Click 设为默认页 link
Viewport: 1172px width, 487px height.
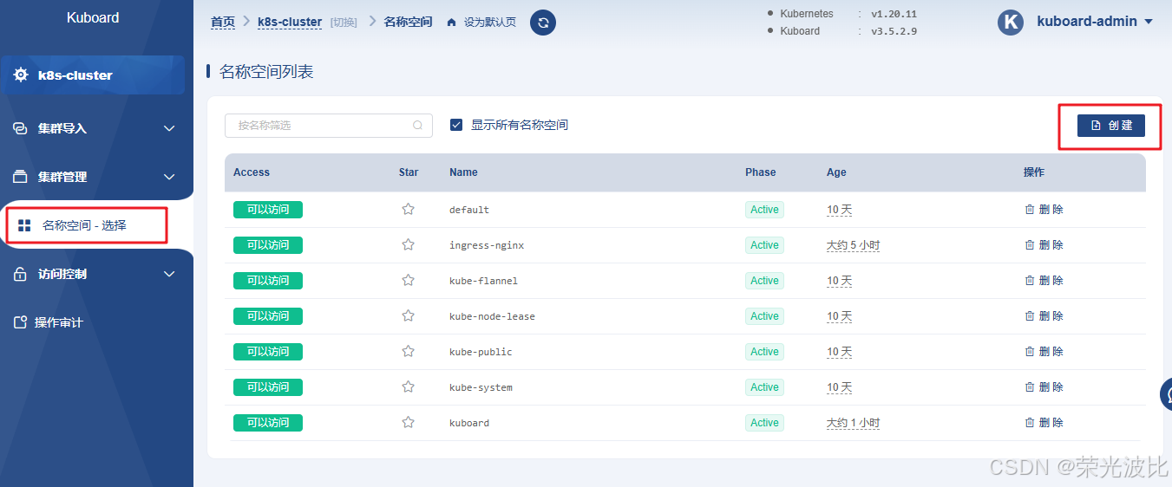click(x=490, y=23)
